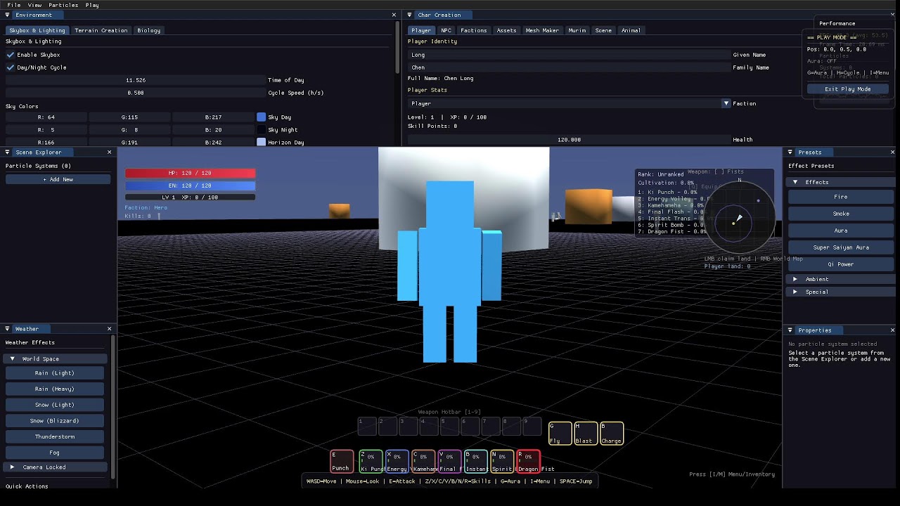The width and height of the screenshot is (900, 506).
Task: Adjust the Time of Day slider
Action: (x=135, y=80)
